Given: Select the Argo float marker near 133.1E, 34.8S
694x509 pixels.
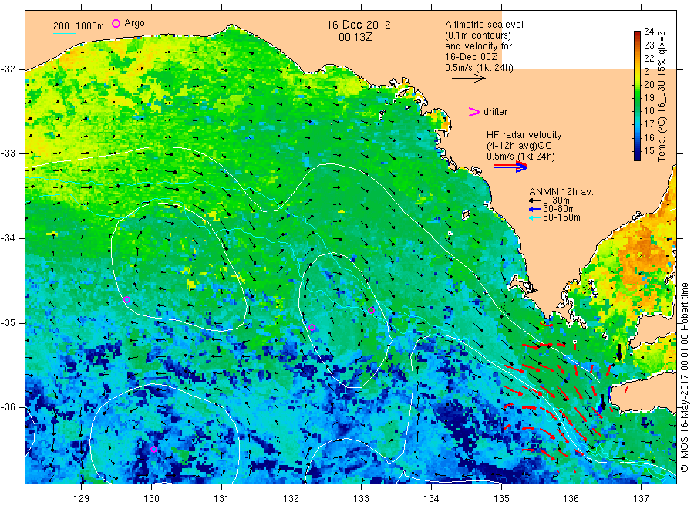Looking at the screenshot, I should coord(371,310).
